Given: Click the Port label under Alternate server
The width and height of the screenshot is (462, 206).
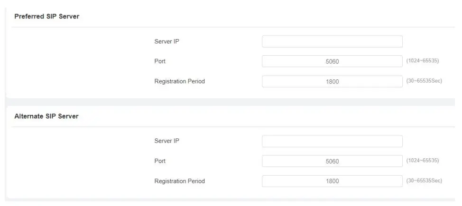Looking at the screenshot, I should (160, 161).
